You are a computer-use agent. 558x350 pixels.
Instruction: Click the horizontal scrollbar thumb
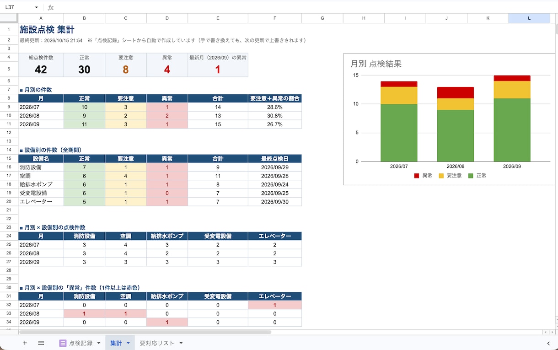point(145,332)
